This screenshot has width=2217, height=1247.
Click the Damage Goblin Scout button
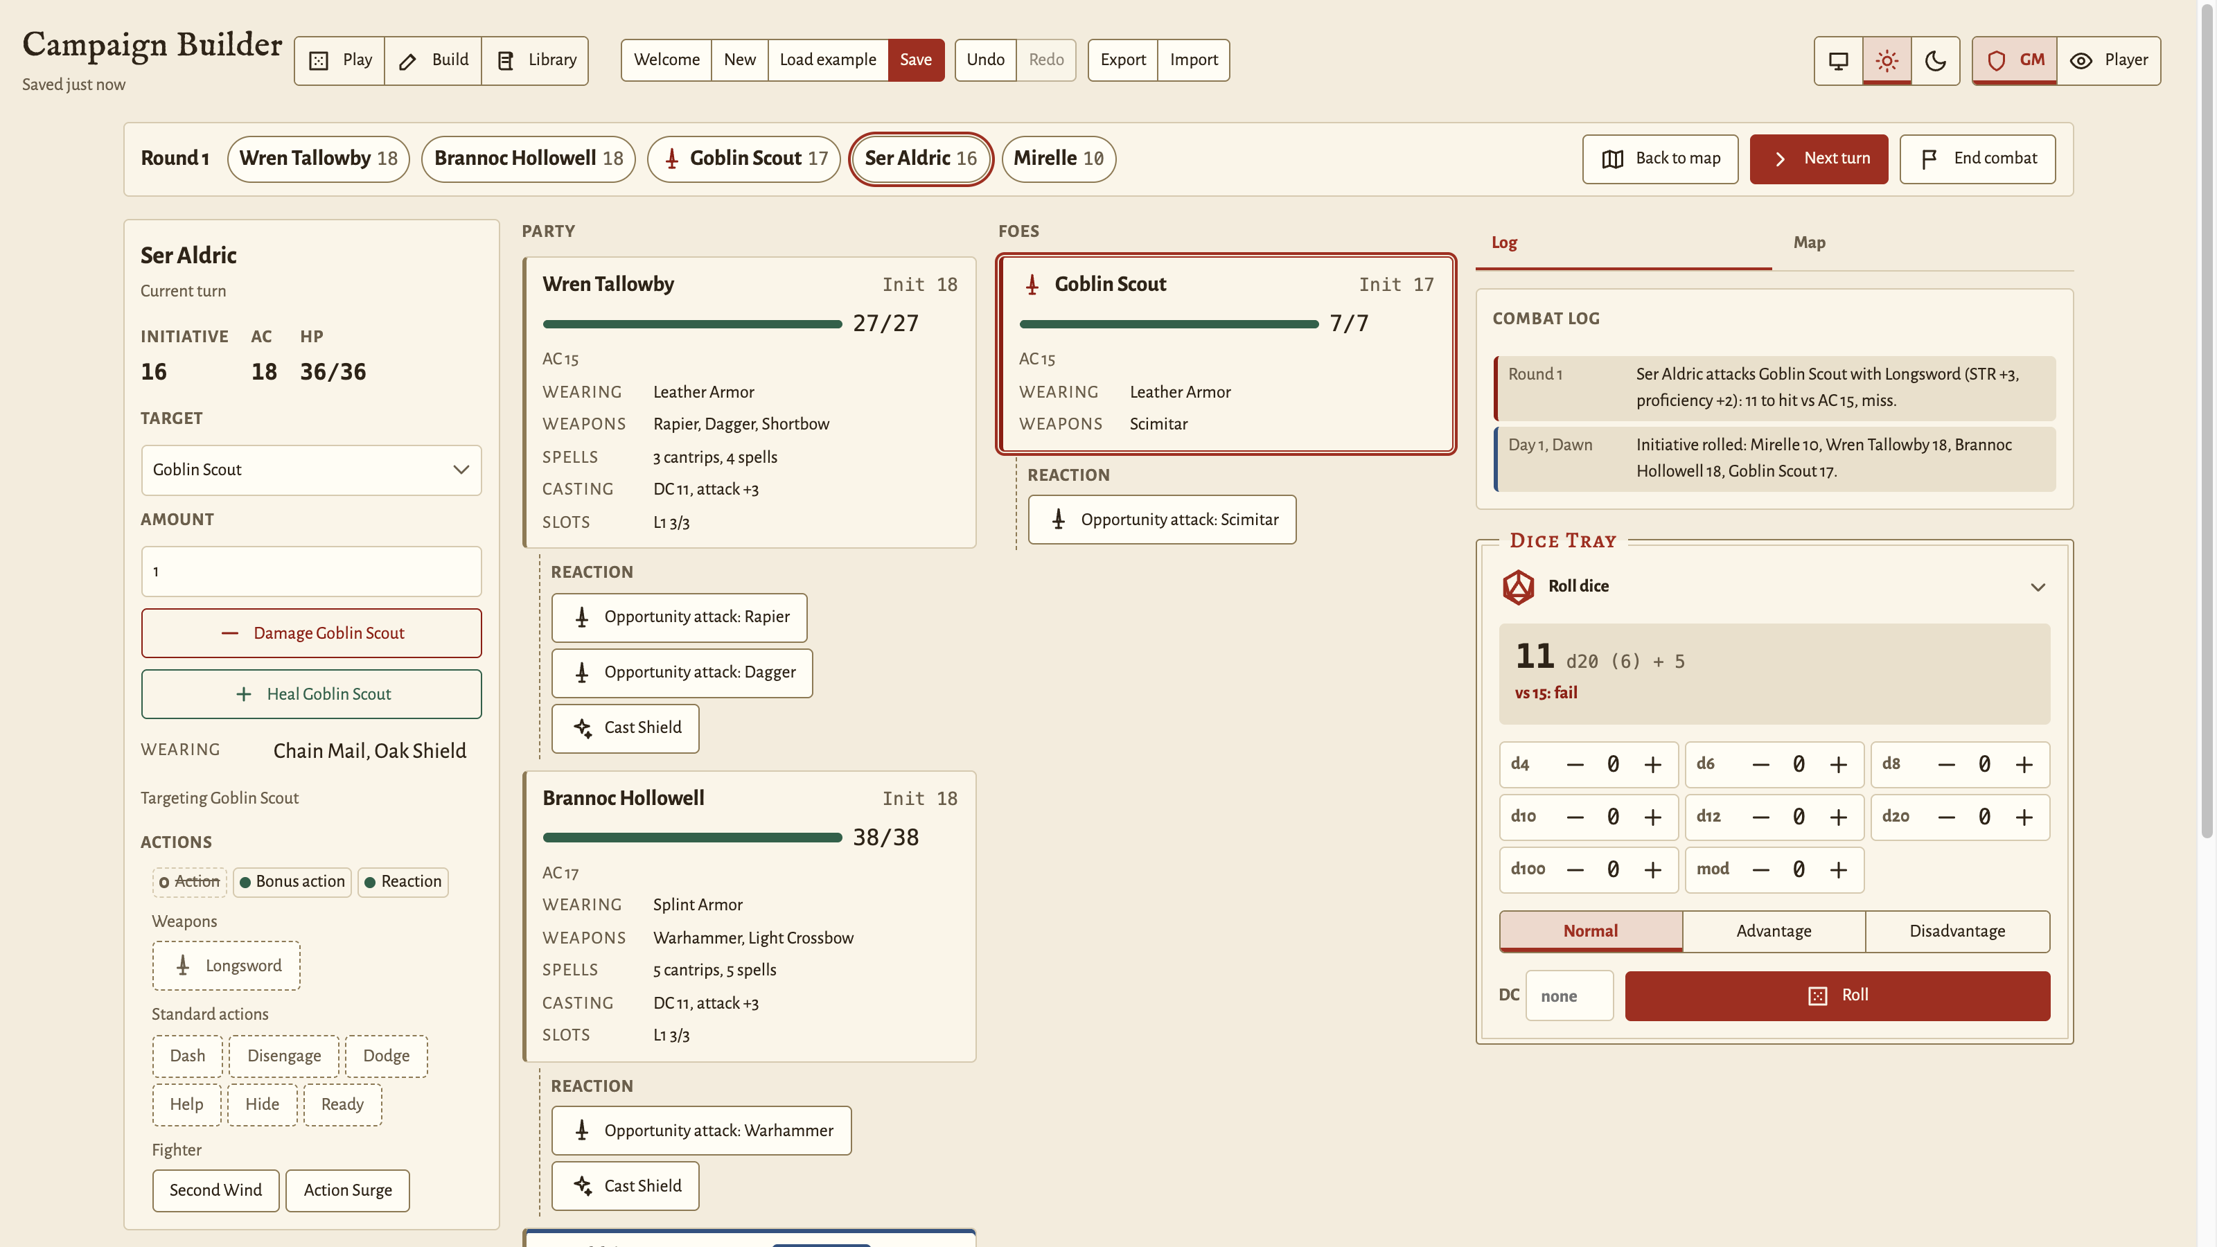click(x=310, y=633)
